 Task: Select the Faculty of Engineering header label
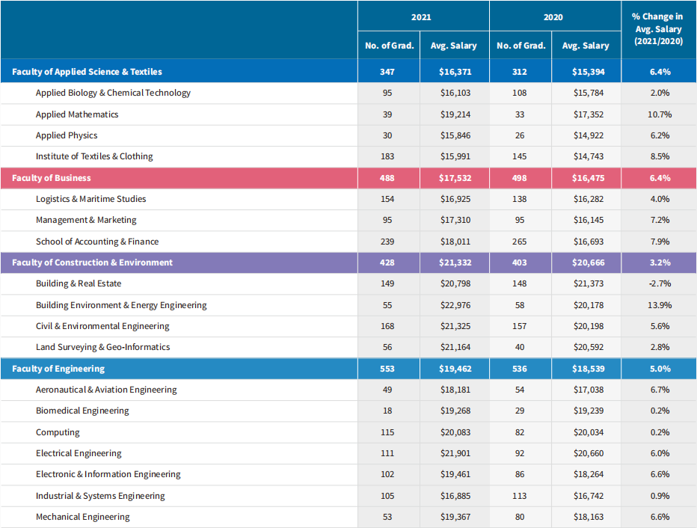pyautogui.click(x=58, y=369)
